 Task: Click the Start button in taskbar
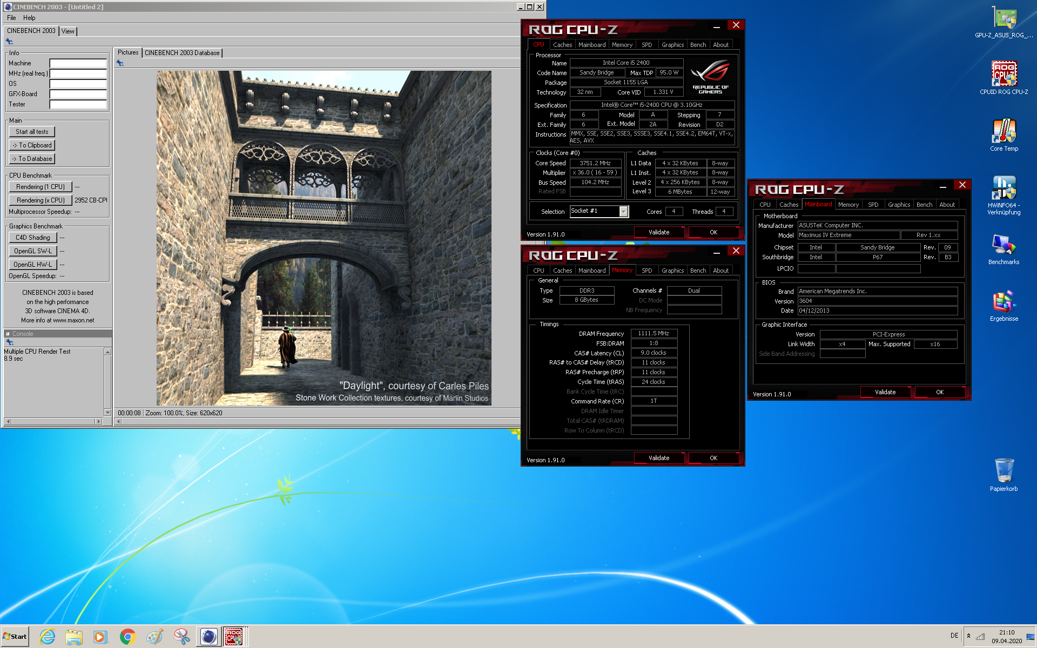pyautogui.click(x=15, y=637)
